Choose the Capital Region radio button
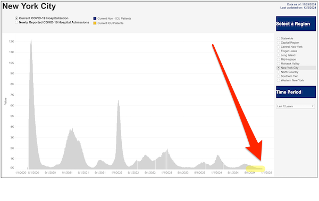319x201 pixels. 278,43
